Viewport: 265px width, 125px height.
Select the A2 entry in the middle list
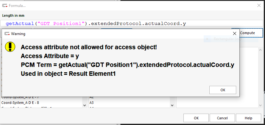92,97
